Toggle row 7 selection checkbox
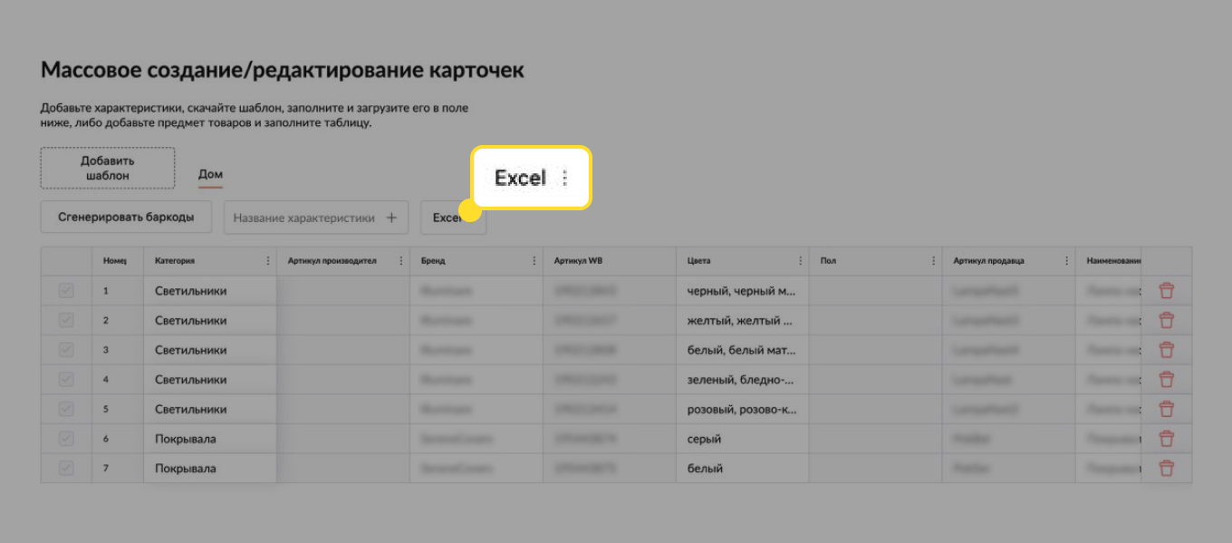Screen dimensions: 1232x543 pyautogui.click(x=65, y=468)
